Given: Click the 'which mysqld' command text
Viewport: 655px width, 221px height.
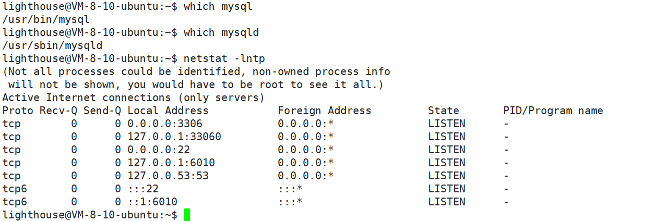Looking at the screenshot, I should 221,32.
